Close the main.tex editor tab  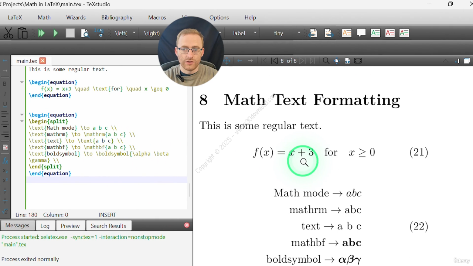pos(42,61)
